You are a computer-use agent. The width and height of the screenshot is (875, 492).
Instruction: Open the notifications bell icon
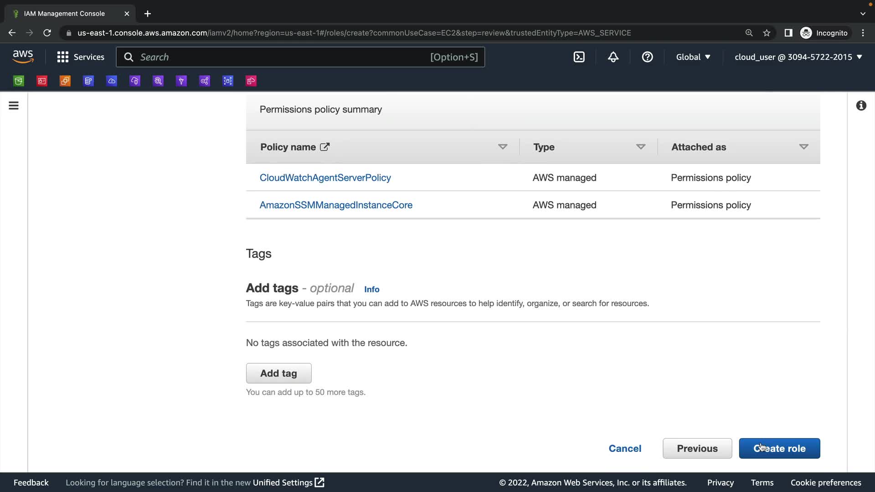(x=613, y=57)
